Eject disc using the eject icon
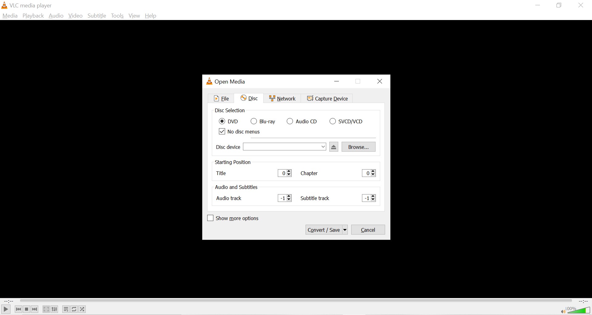592x315 pixels. (x=334, y=147)
